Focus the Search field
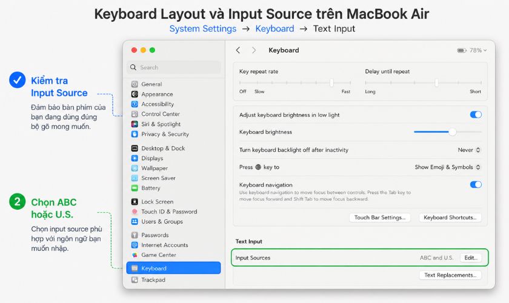This screenshot has height=303, width=509. [x=173, y=67]
